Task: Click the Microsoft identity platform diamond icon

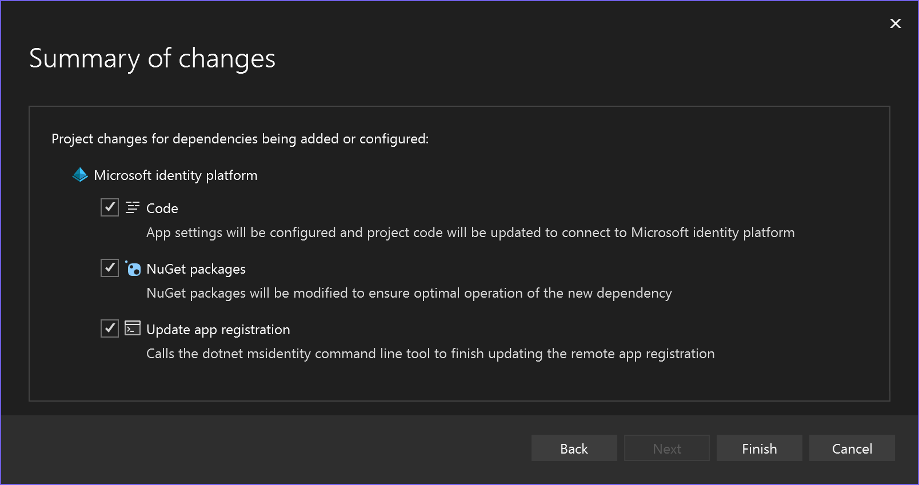Action: (x=79, y=175)
